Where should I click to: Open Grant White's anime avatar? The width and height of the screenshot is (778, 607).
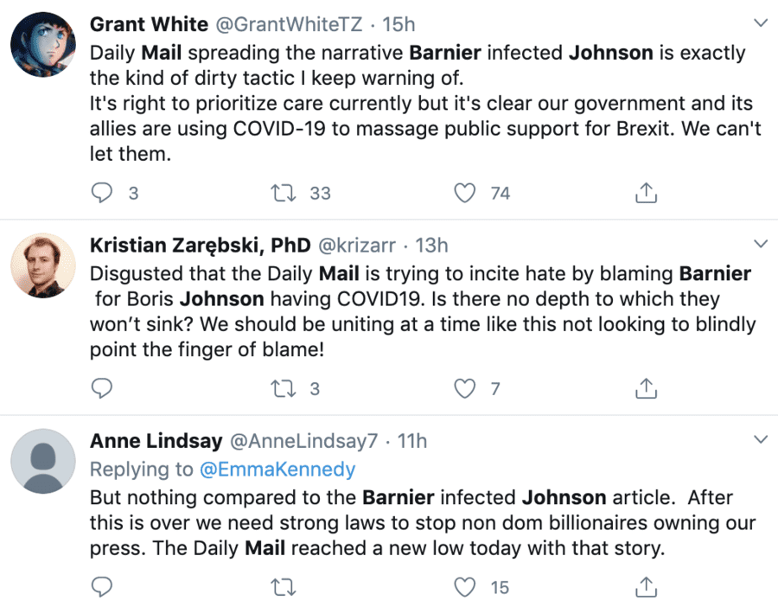pyautogui.click(x=42, y=43)
